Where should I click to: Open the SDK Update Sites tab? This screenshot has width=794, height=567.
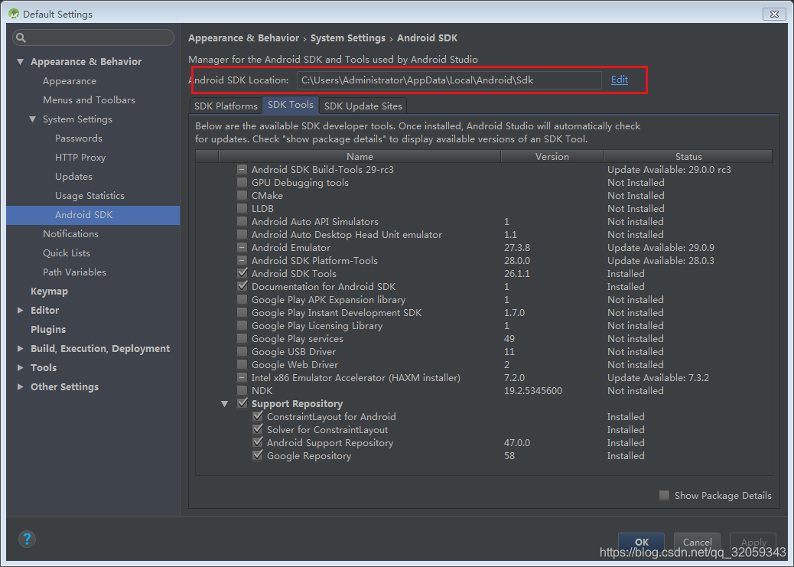click(363, 106)
